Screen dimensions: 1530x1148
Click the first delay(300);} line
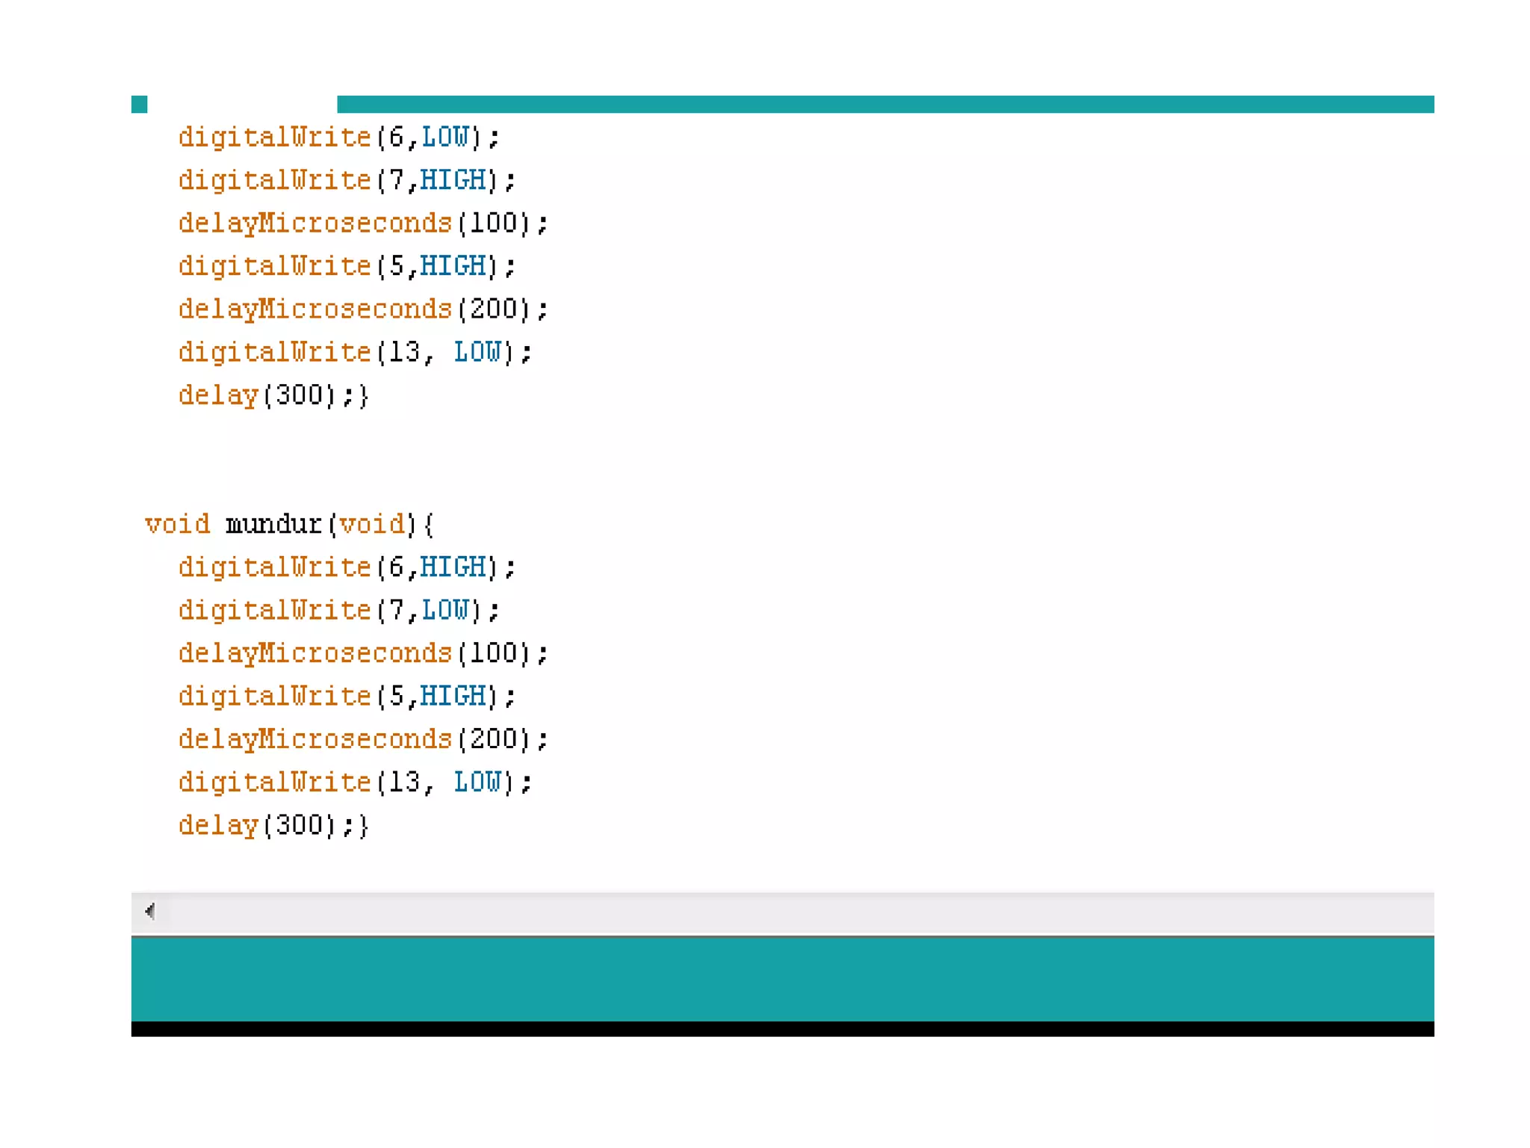[273, 395]
